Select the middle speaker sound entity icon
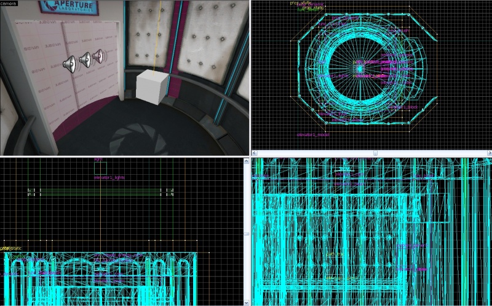This screenshot has height=306, width=492. (85, 59)
